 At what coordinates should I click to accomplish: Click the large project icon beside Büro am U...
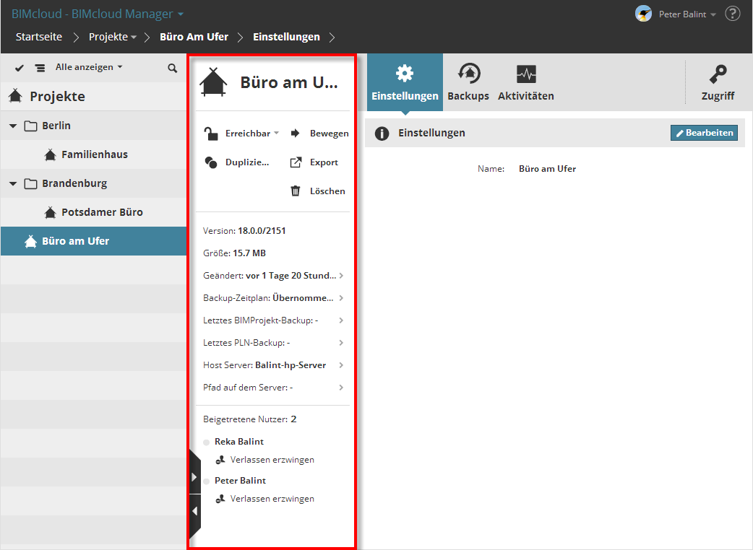click(213, 82)
